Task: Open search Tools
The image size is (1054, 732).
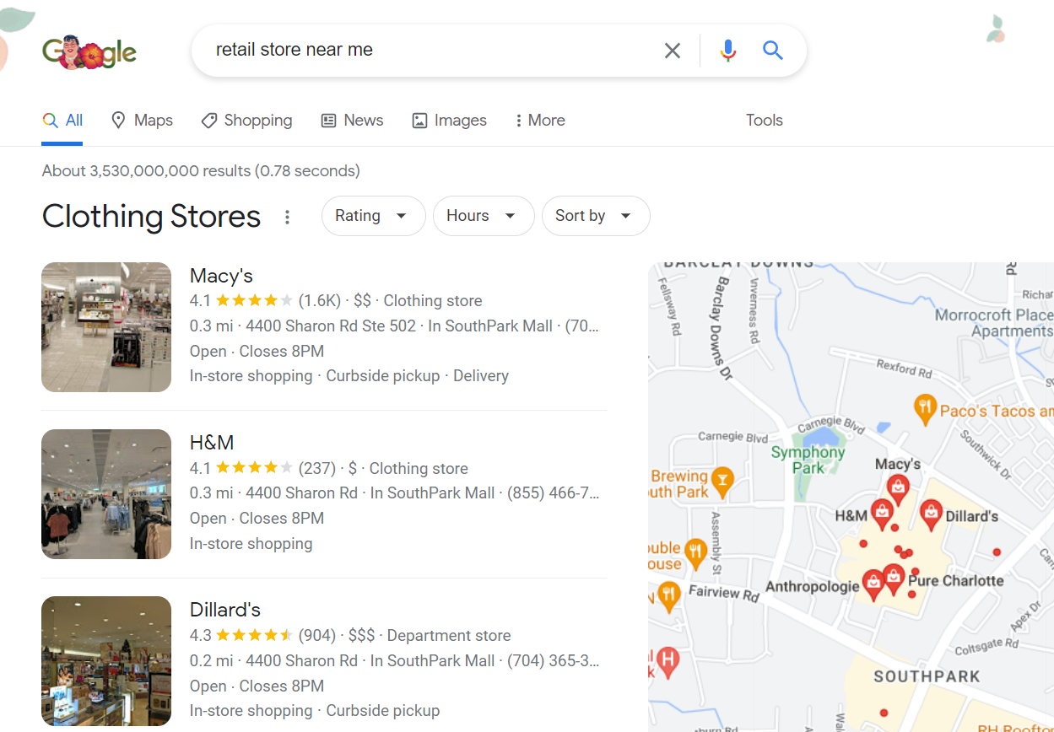Action: (x=765, y=121)
